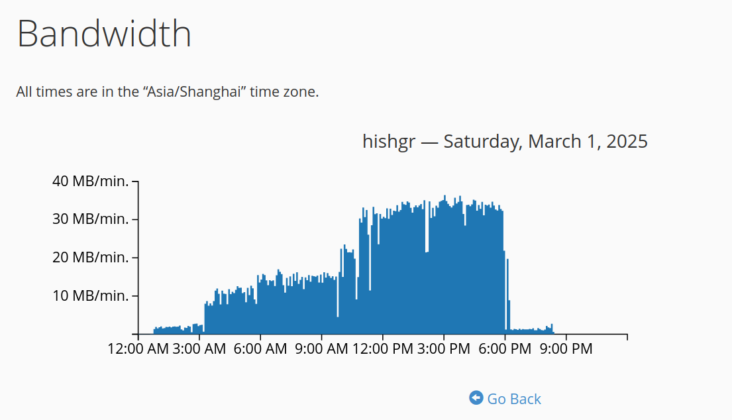The height and width of the screenshot is (420, 732).
Task: Click the 10 MB/min. y-axis label
Action: click(91, 295)
